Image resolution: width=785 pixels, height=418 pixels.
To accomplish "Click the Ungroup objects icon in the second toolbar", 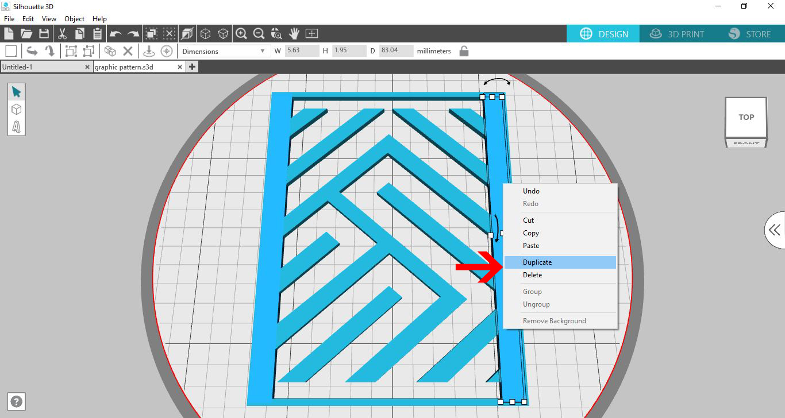I will [x=88, y=51].
